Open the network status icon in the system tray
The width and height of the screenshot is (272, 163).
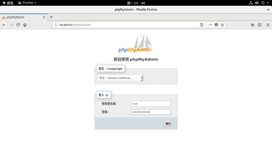(x=251, y=3)
